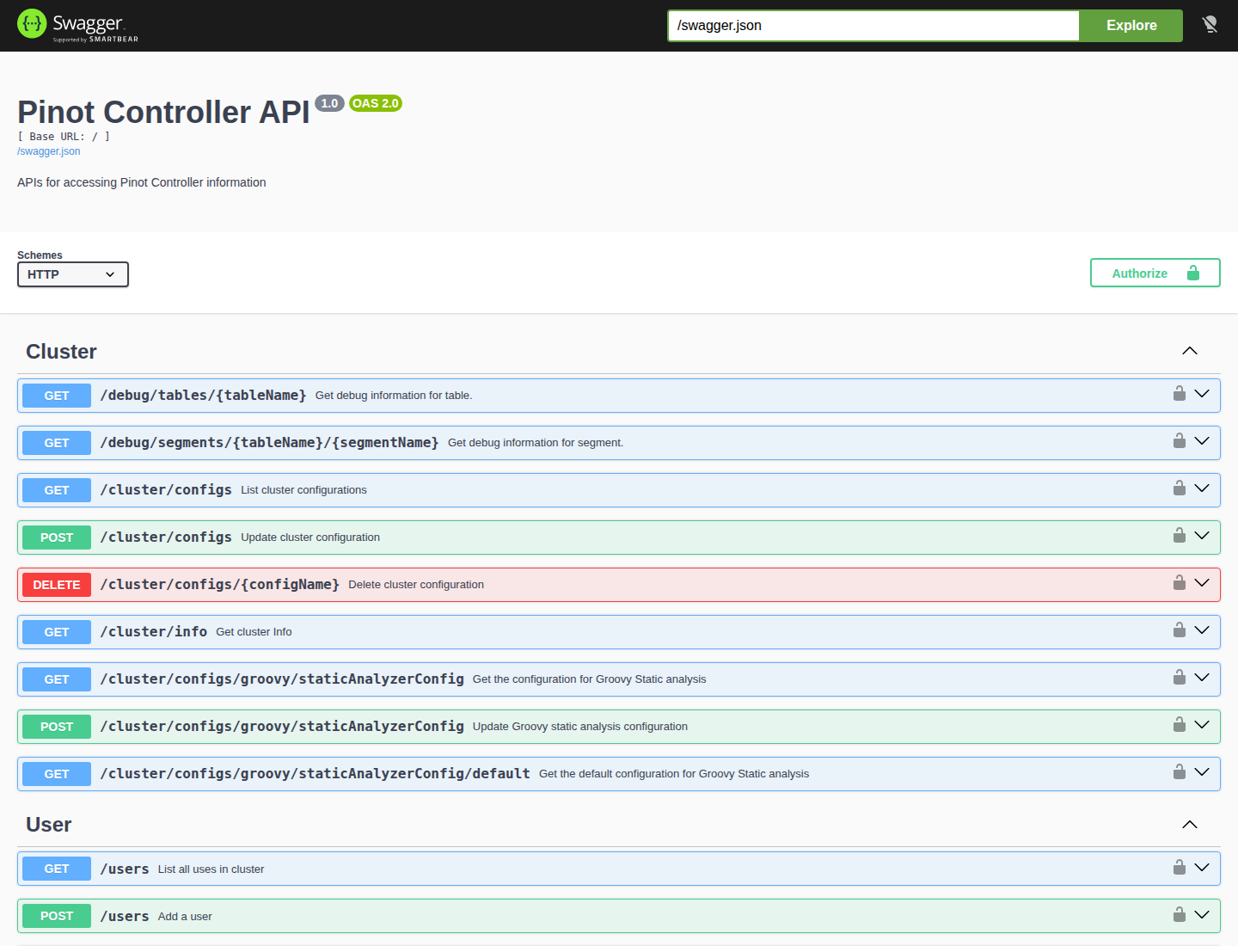Click lock icon for POST /users
Image resolution: width=1238 pixels, height=946 pixels.
[x=1180, y=914]
